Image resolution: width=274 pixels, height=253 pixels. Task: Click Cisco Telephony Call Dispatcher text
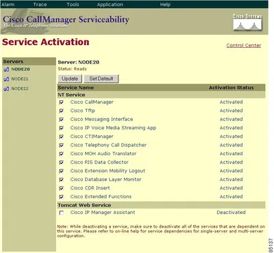108,145
